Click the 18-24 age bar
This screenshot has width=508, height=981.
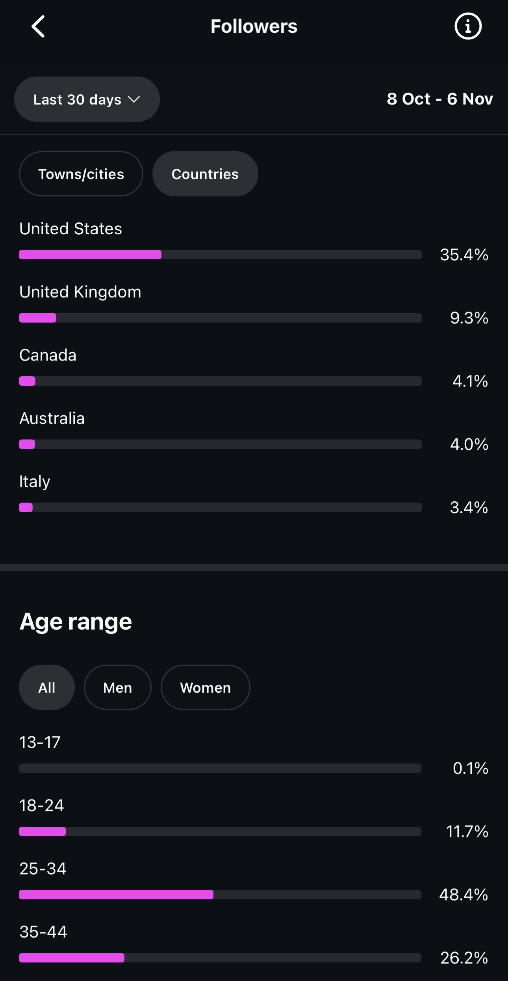(220, 832)
